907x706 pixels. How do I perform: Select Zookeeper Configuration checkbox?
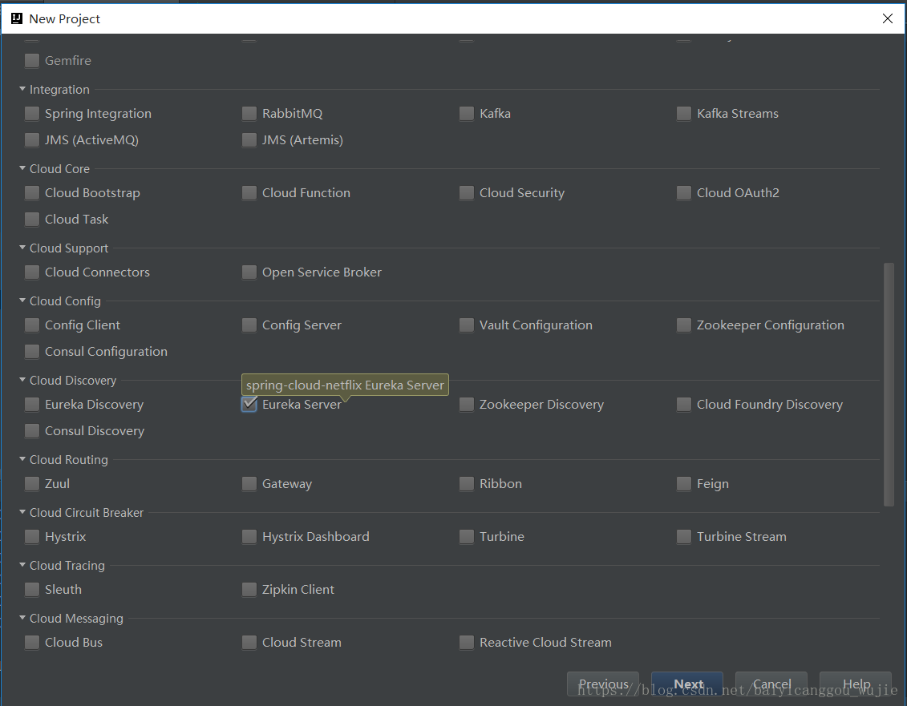684,325
